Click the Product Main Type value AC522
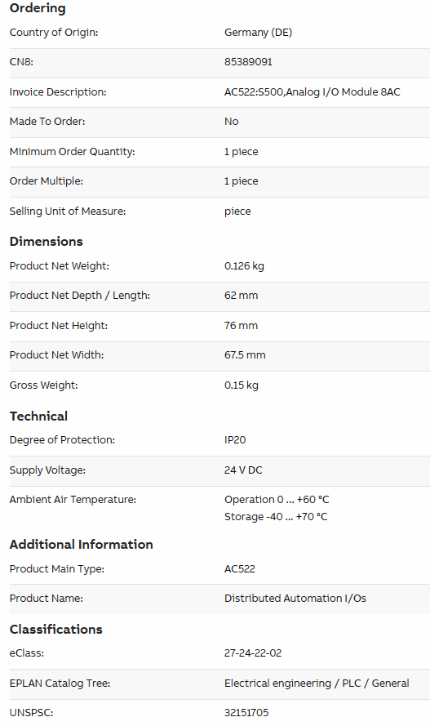 (x=240, y=569)
